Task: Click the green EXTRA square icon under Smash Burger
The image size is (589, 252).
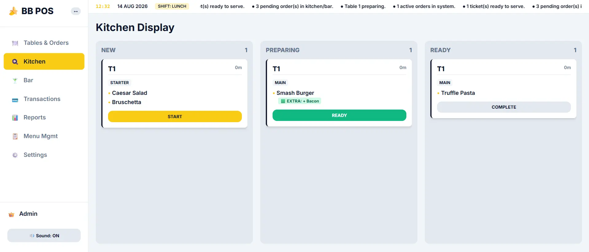Action: click(x=283, y=101)
